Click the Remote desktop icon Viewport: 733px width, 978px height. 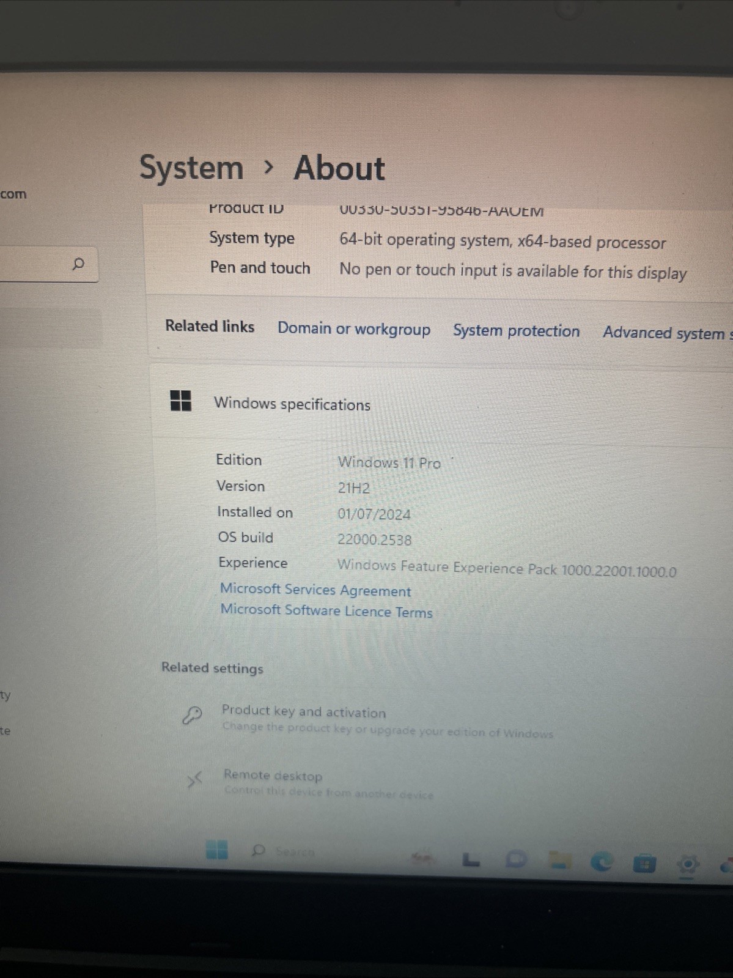click(194, 780)
